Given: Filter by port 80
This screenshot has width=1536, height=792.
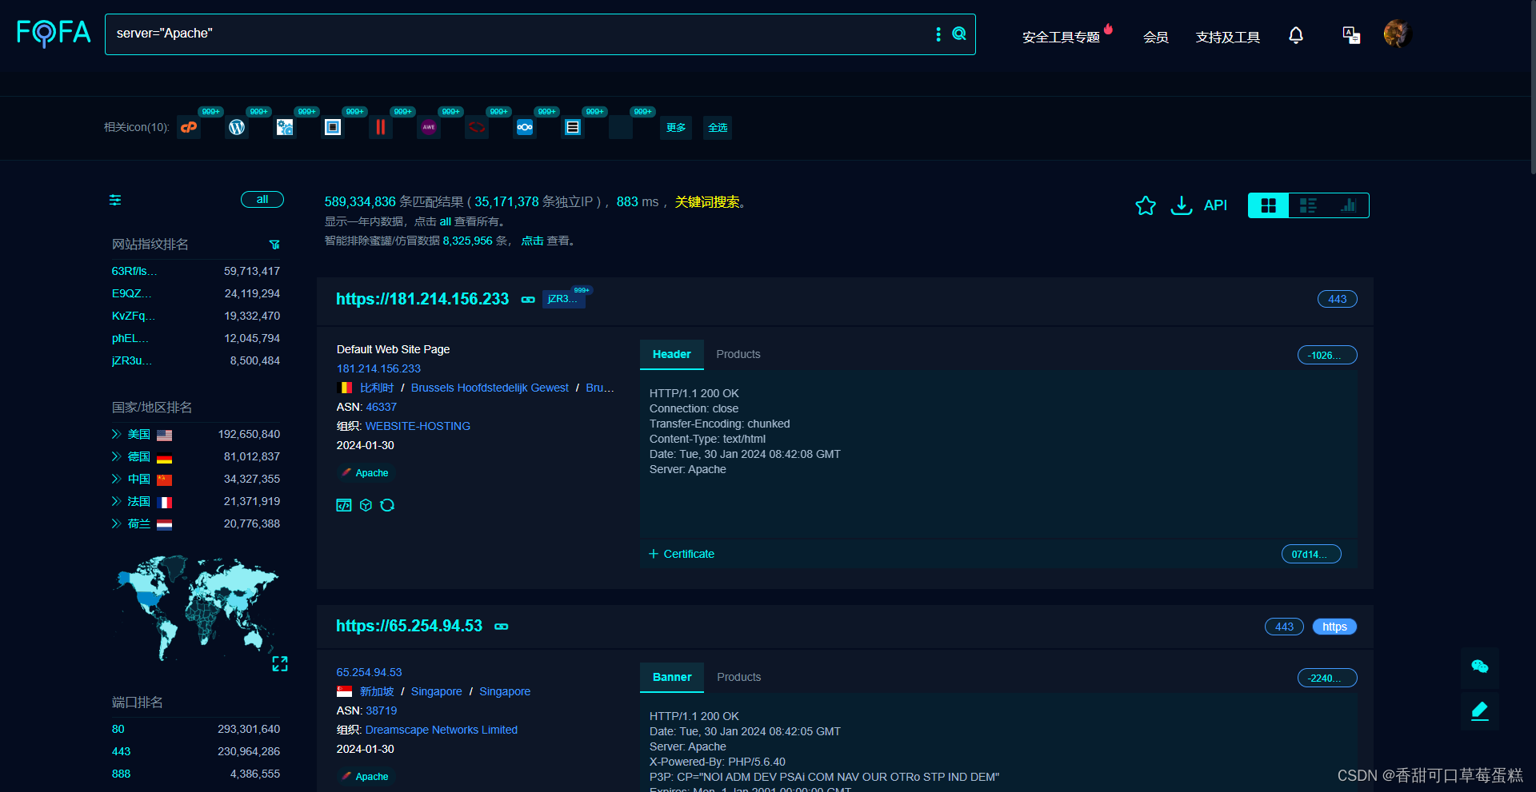Looking at the screenshot, I should tap(118, 729).
